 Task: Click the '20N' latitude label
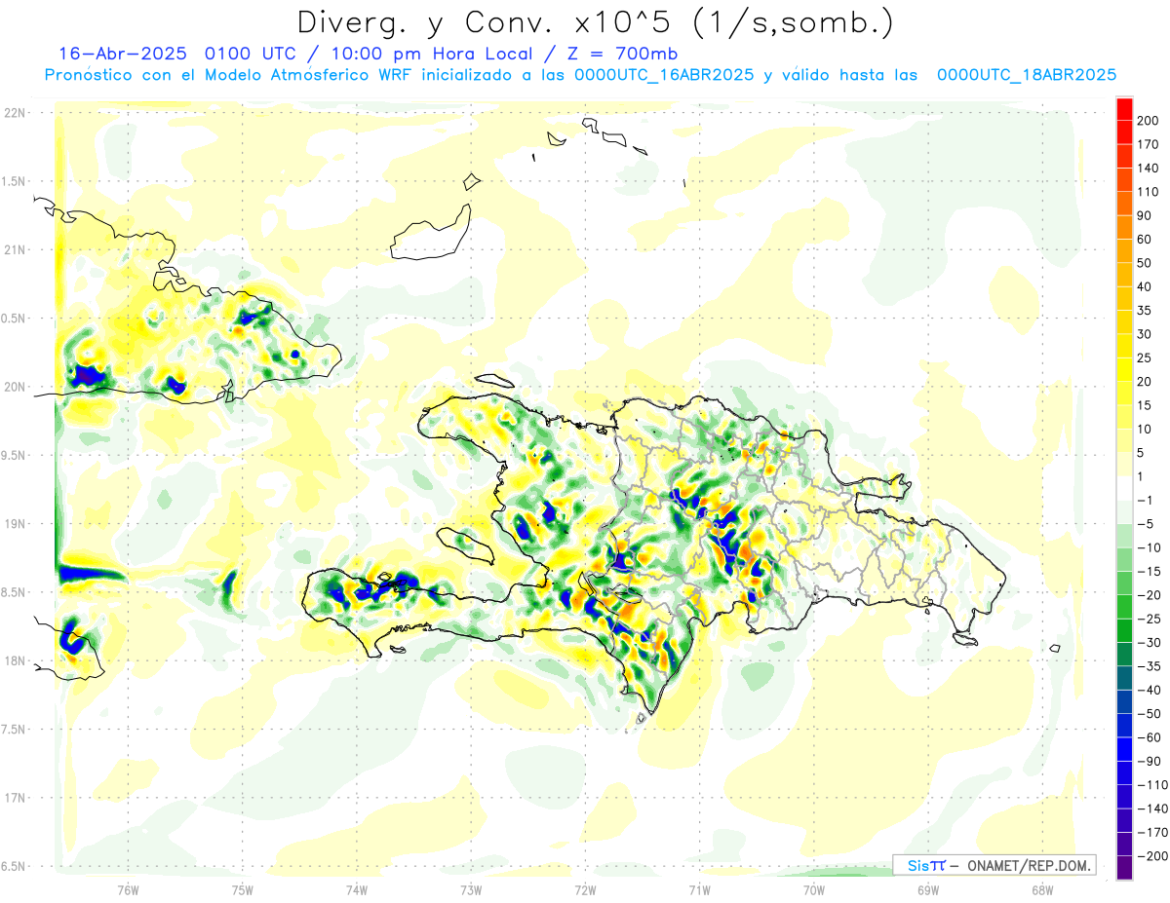click(14, 387)
